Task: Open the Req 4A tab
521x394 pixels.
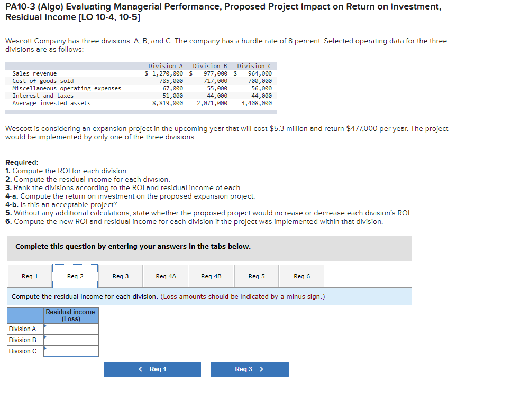Action: click(x=166, y=276)
